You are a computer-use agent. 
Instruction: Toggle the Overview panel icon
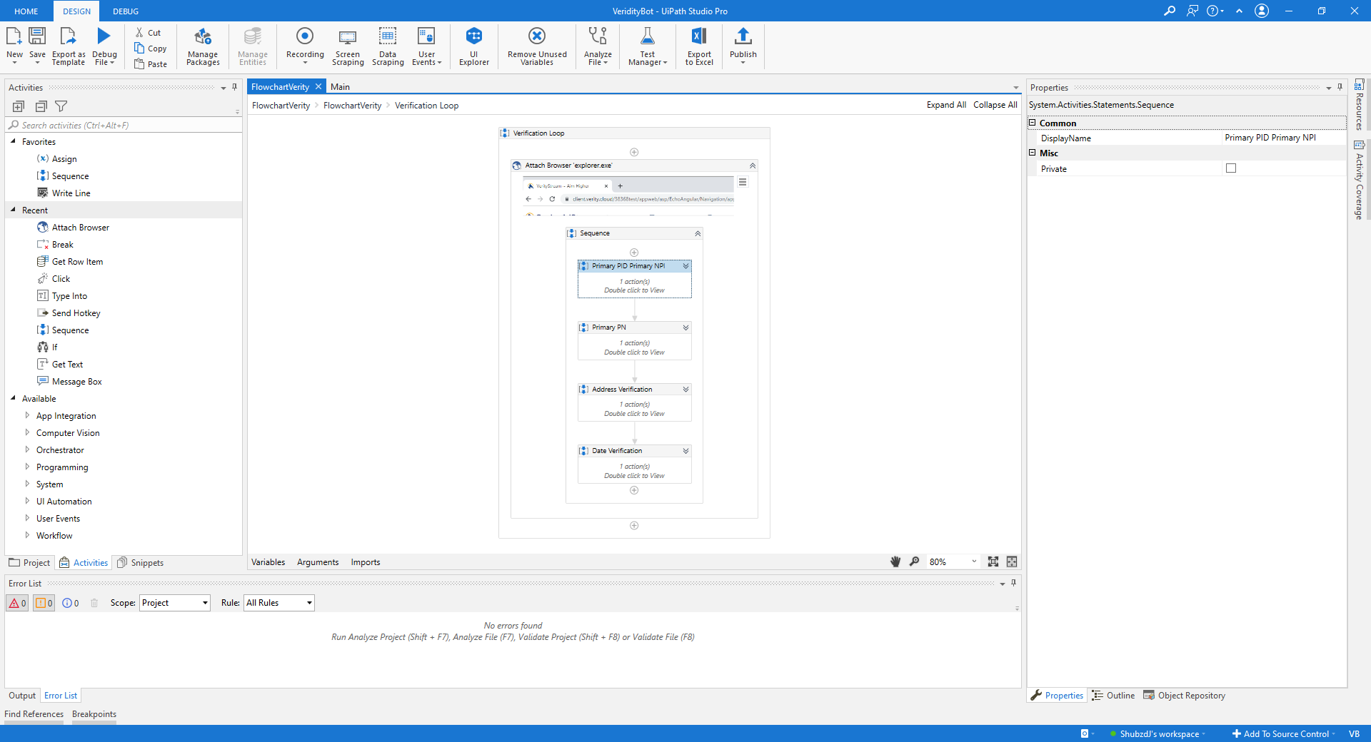point(1012,562)
